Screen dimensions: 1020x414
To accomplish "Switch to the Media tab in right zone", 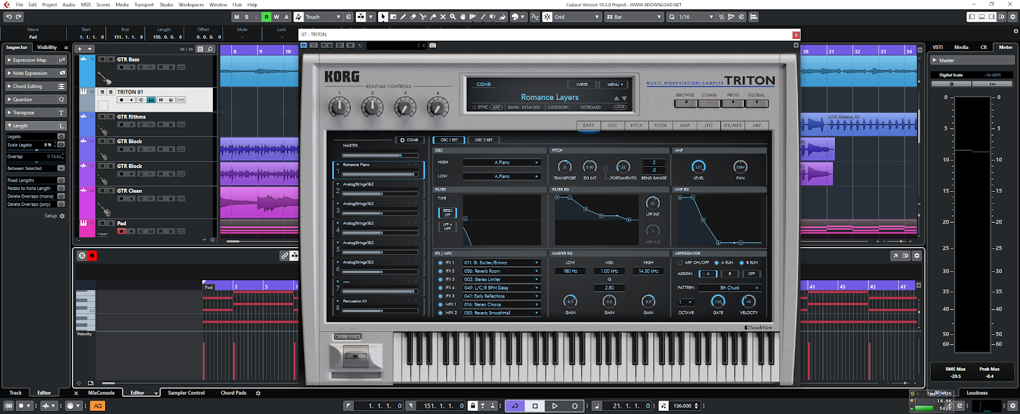I will (961, 47).
